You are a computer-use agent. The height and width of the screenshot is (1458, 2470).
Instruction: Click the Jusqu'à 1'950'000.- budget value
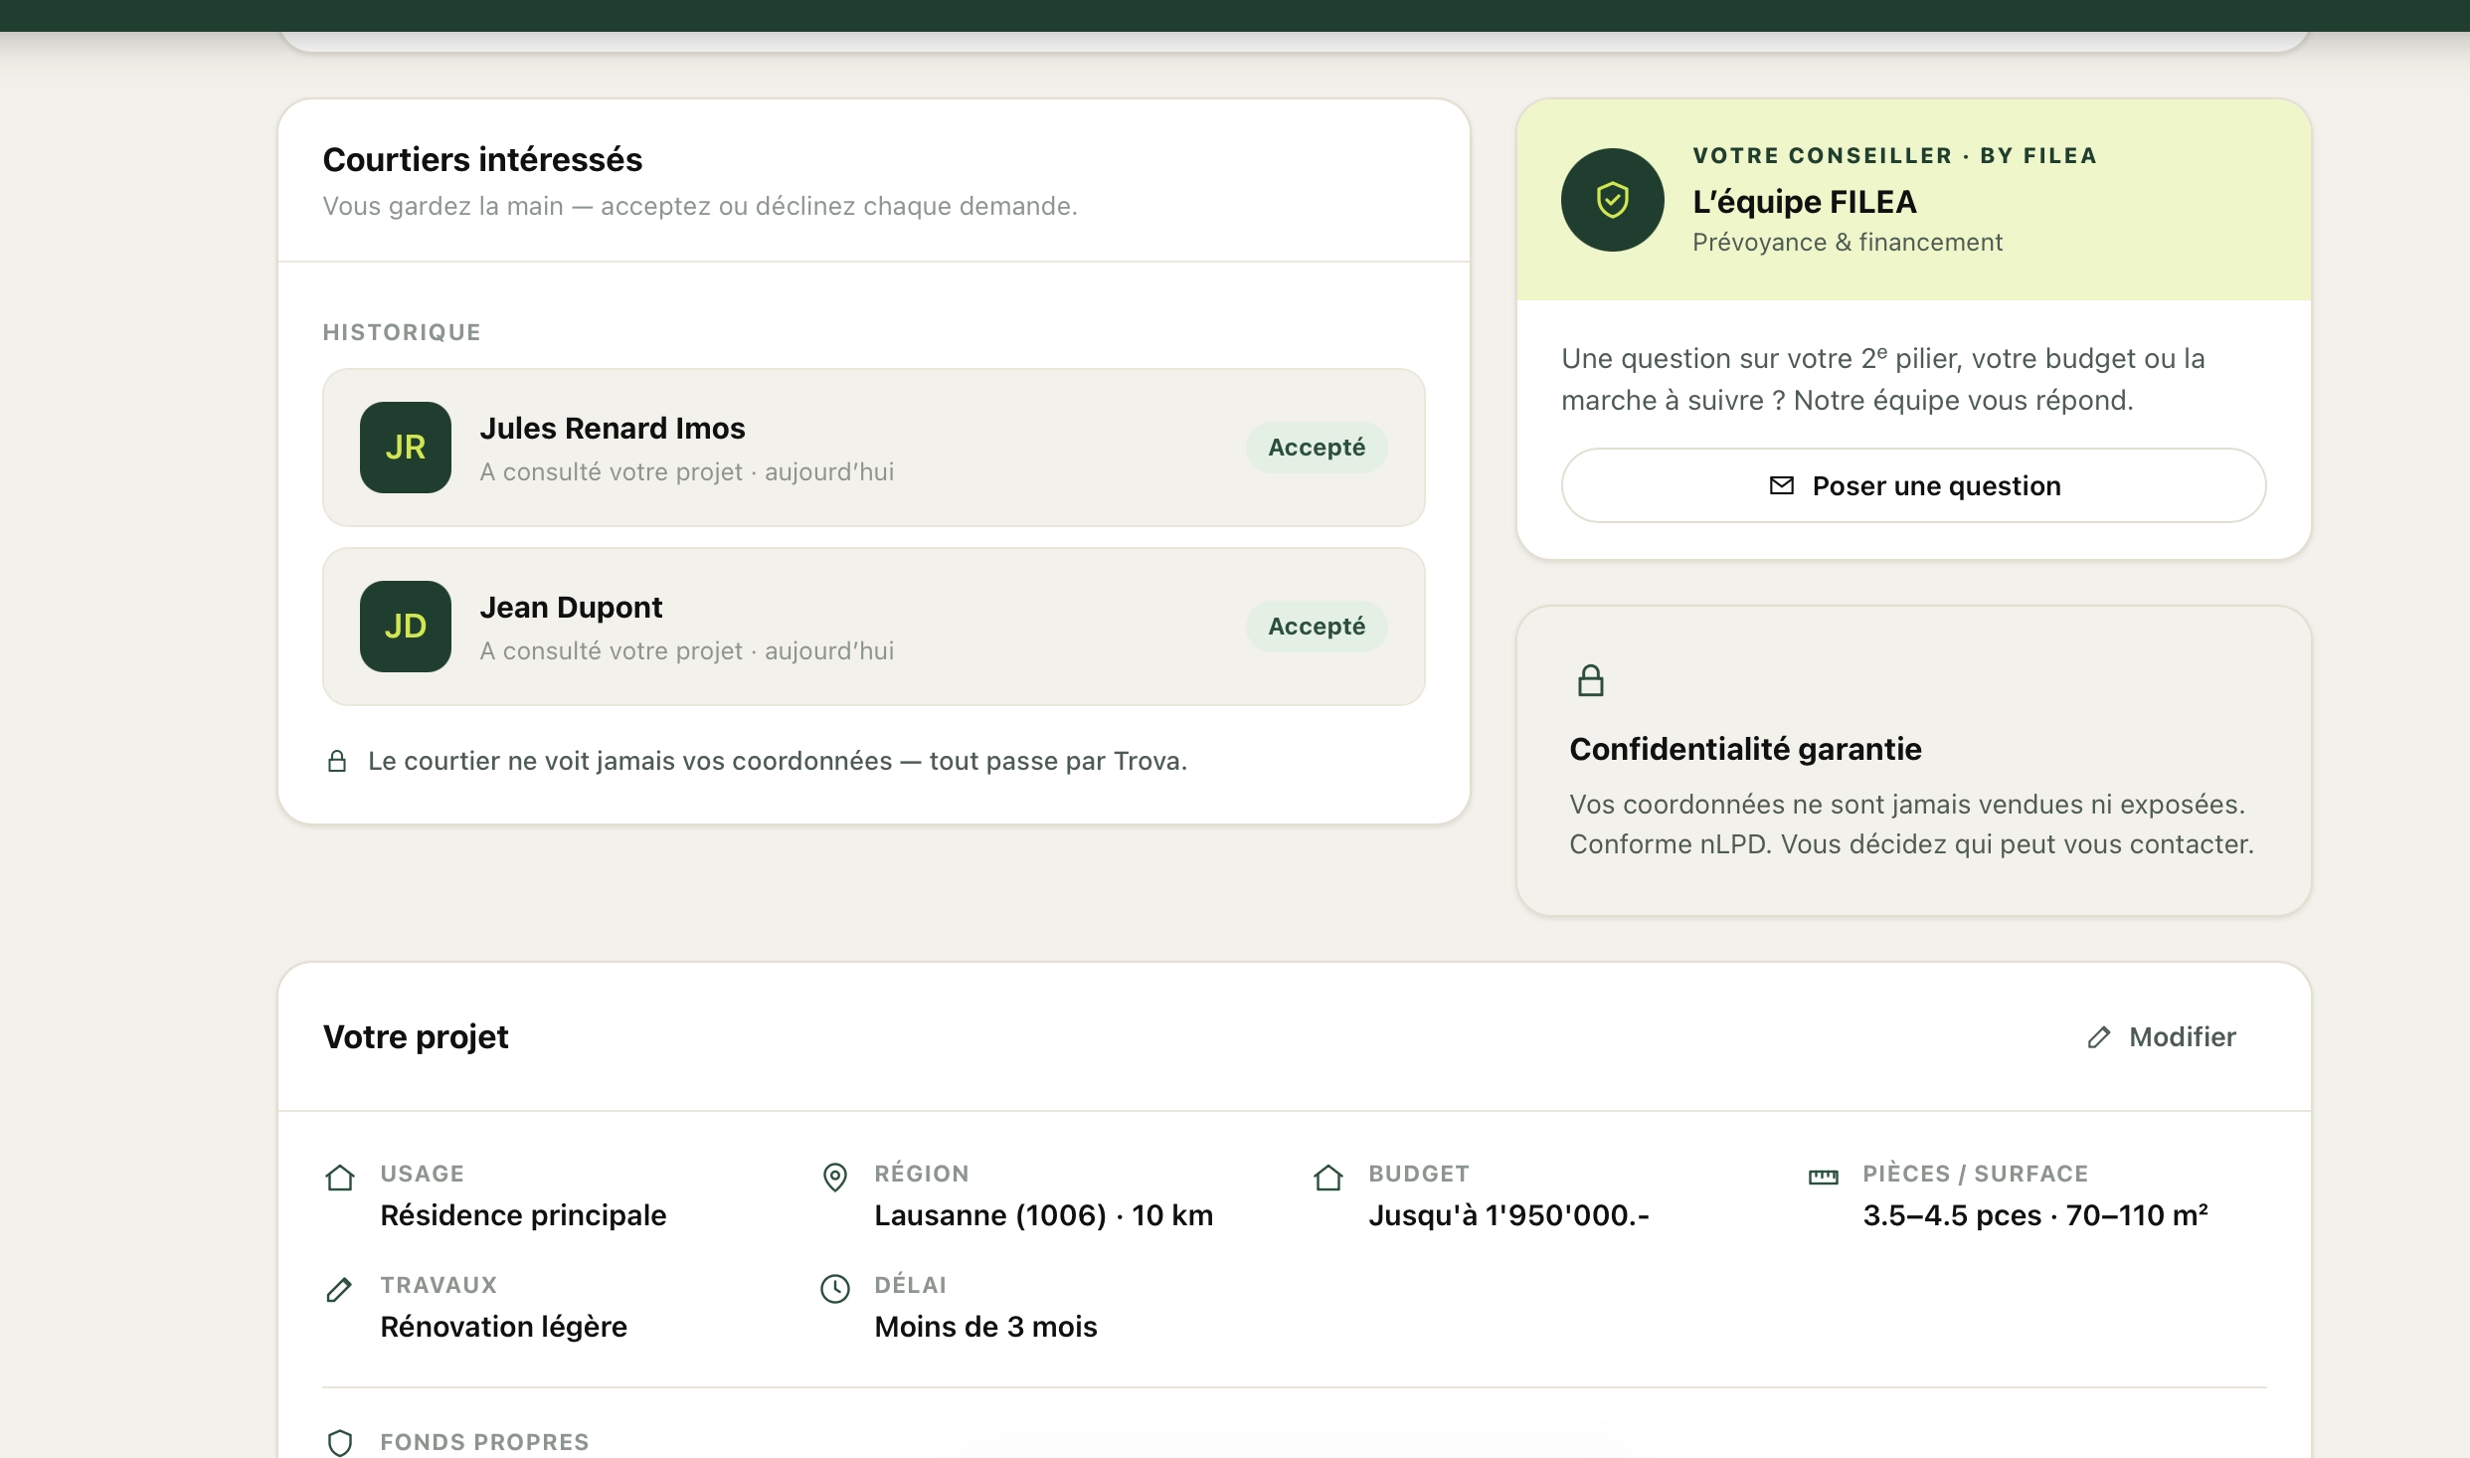click(1508, 1215)
